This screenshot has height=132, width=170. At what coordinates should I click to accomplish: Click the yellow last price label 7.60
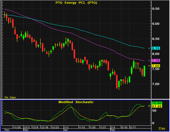(x=156, y=66)
